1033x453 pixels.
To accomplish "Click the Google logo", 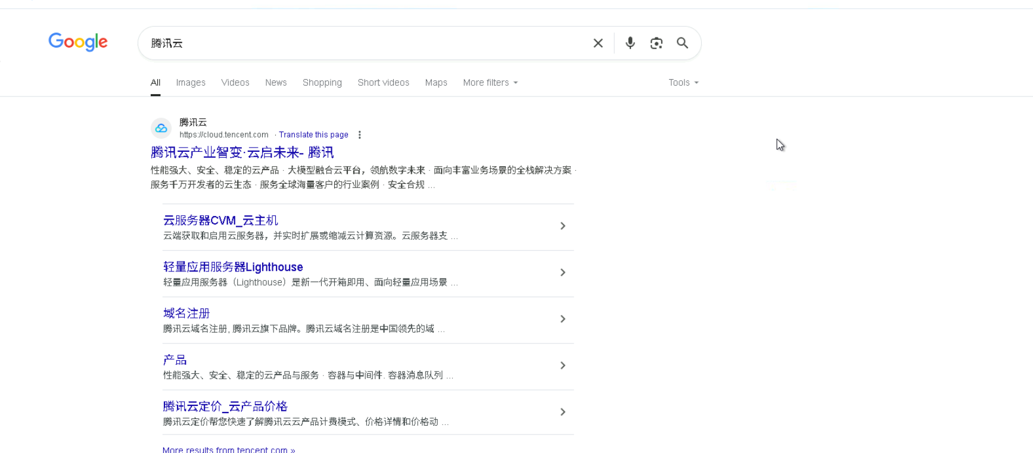I will 78,42.
